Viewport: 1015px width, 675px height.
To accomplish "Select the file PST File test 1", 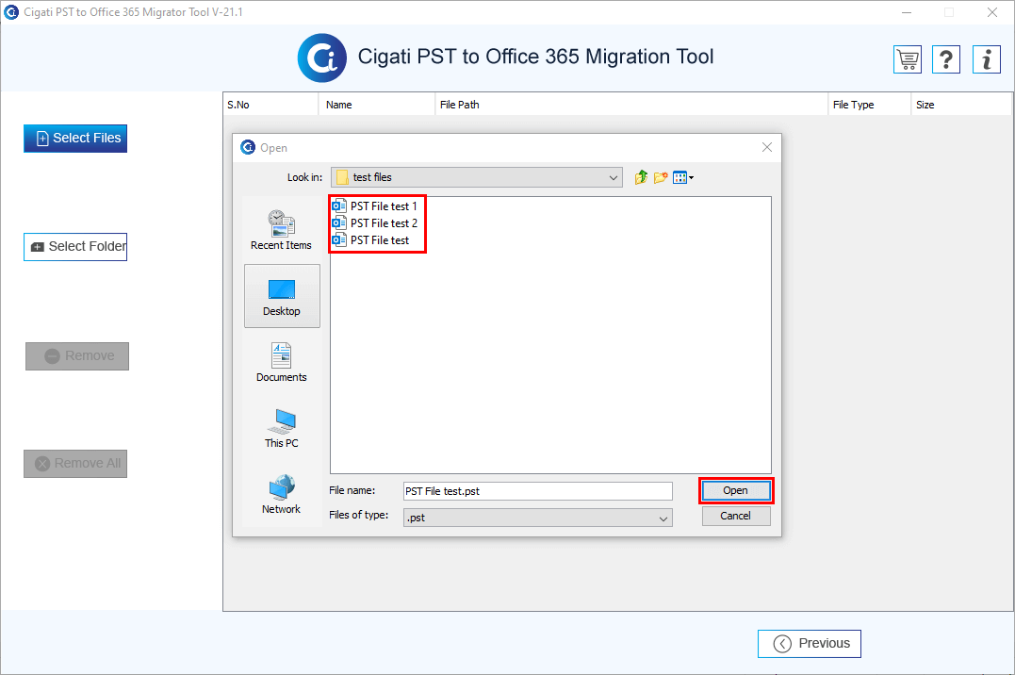I will (x=375, y=206).
